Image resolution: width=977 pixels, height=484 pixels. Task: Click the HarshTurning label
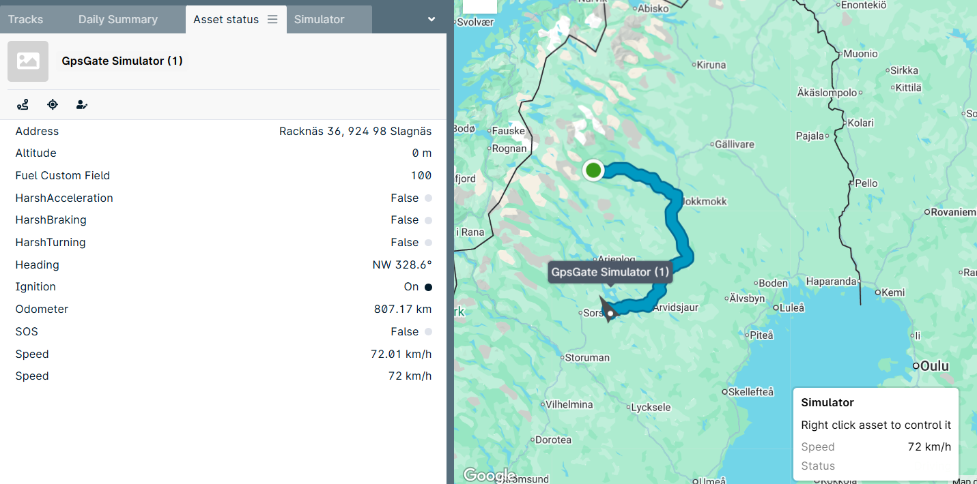[51, 243]
